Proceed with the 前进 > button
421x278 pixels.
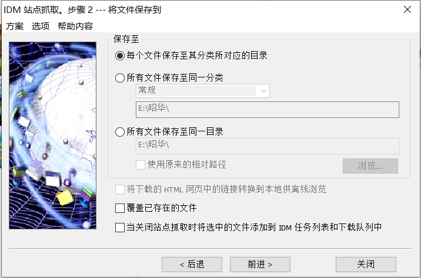260,265
